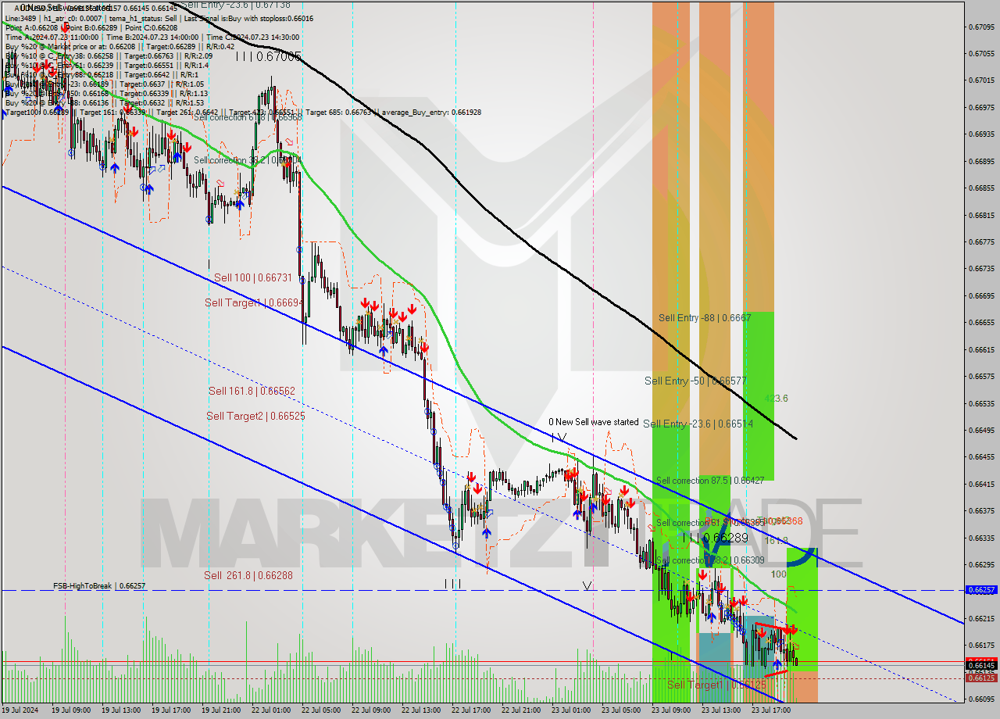Select the 'Sell Target1 | 0.66694' label
The height and width of the screenshot is (719, 1000).
(255, 302)
